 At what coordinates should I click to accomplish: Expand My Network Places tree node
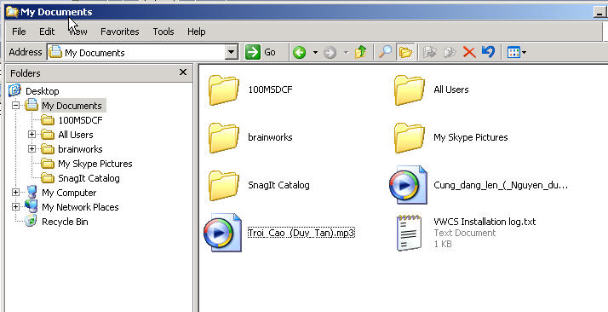[15, 207]
